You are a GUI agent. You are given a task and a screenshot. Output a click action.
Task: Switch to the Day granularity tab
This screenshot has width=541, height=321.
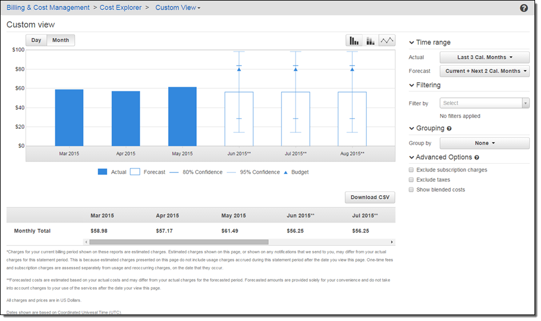click(36, 40)
